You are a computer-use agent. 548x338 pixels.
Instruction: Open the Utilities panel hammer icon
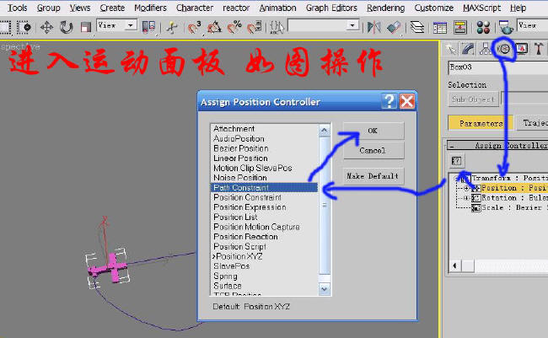539,49
